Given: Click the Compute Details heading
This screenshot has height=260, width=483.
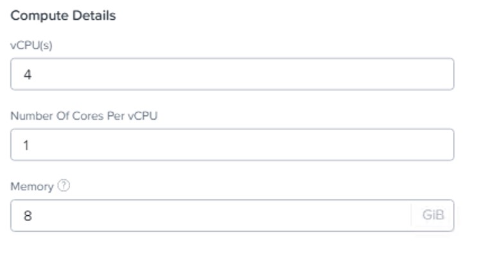Looking at the screenshot, I should (x=64, y=16).
